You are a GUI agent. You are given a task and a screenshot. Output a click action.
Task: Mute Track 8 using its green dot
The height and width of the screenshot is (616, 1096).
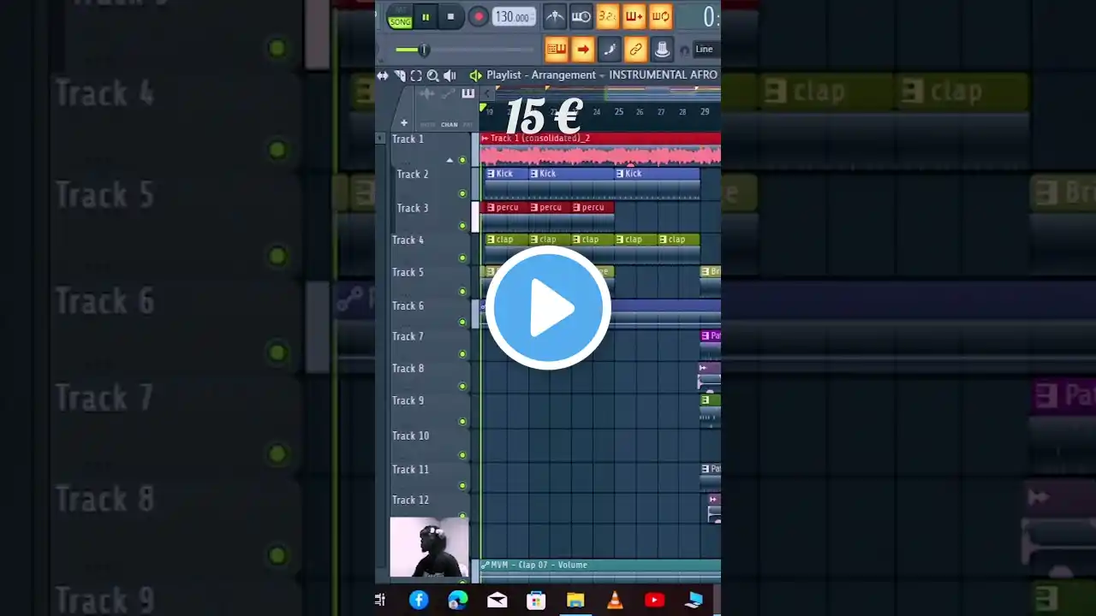coord(462,386)
